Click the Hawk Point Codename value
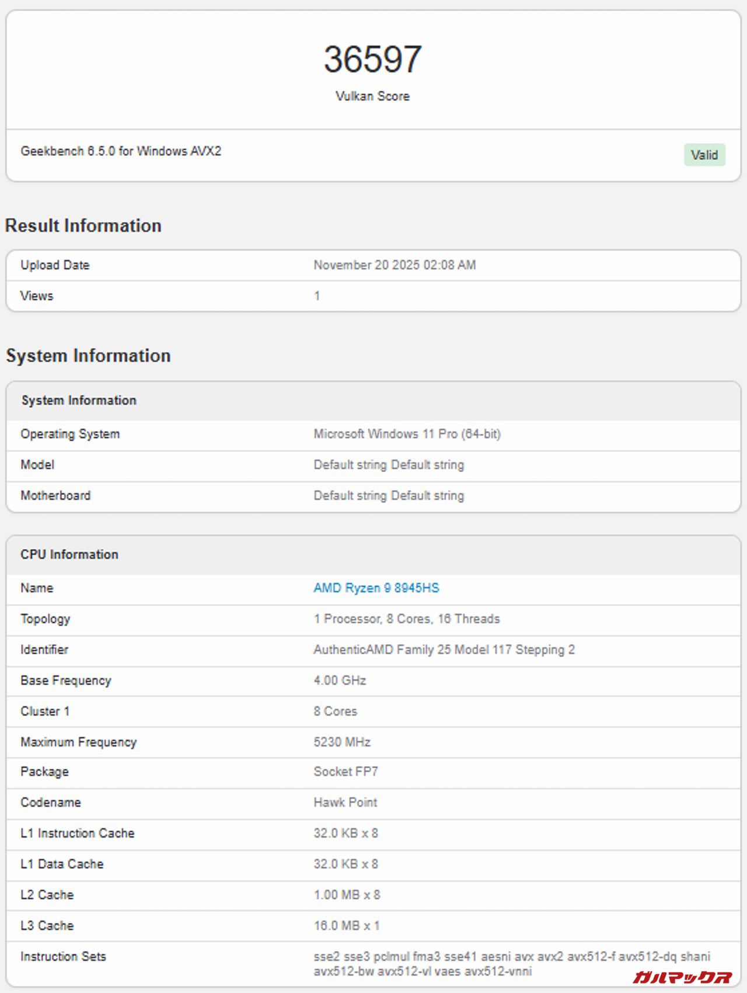 [x=345, y=803]
